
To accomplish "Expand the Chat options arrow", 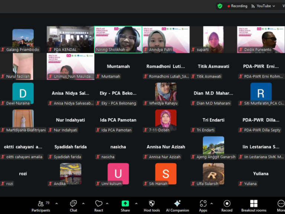I will point(83,204).
